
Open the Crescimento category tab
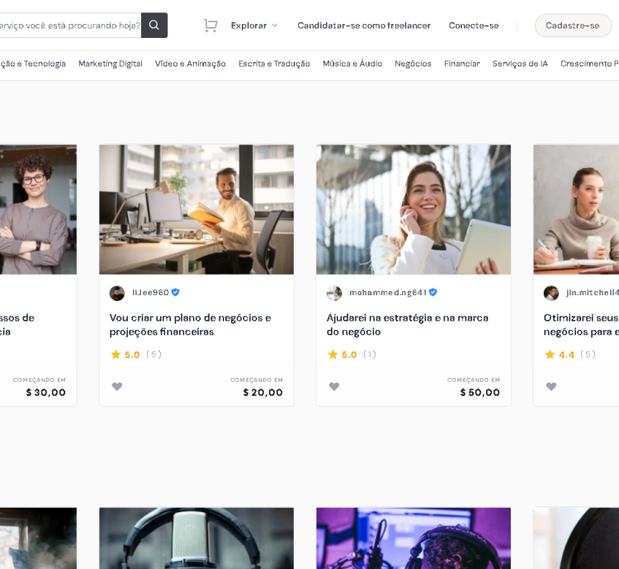tap(589, 63)
